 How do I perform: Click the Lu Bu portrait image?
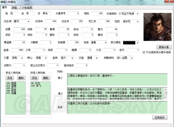click(157, 27)
